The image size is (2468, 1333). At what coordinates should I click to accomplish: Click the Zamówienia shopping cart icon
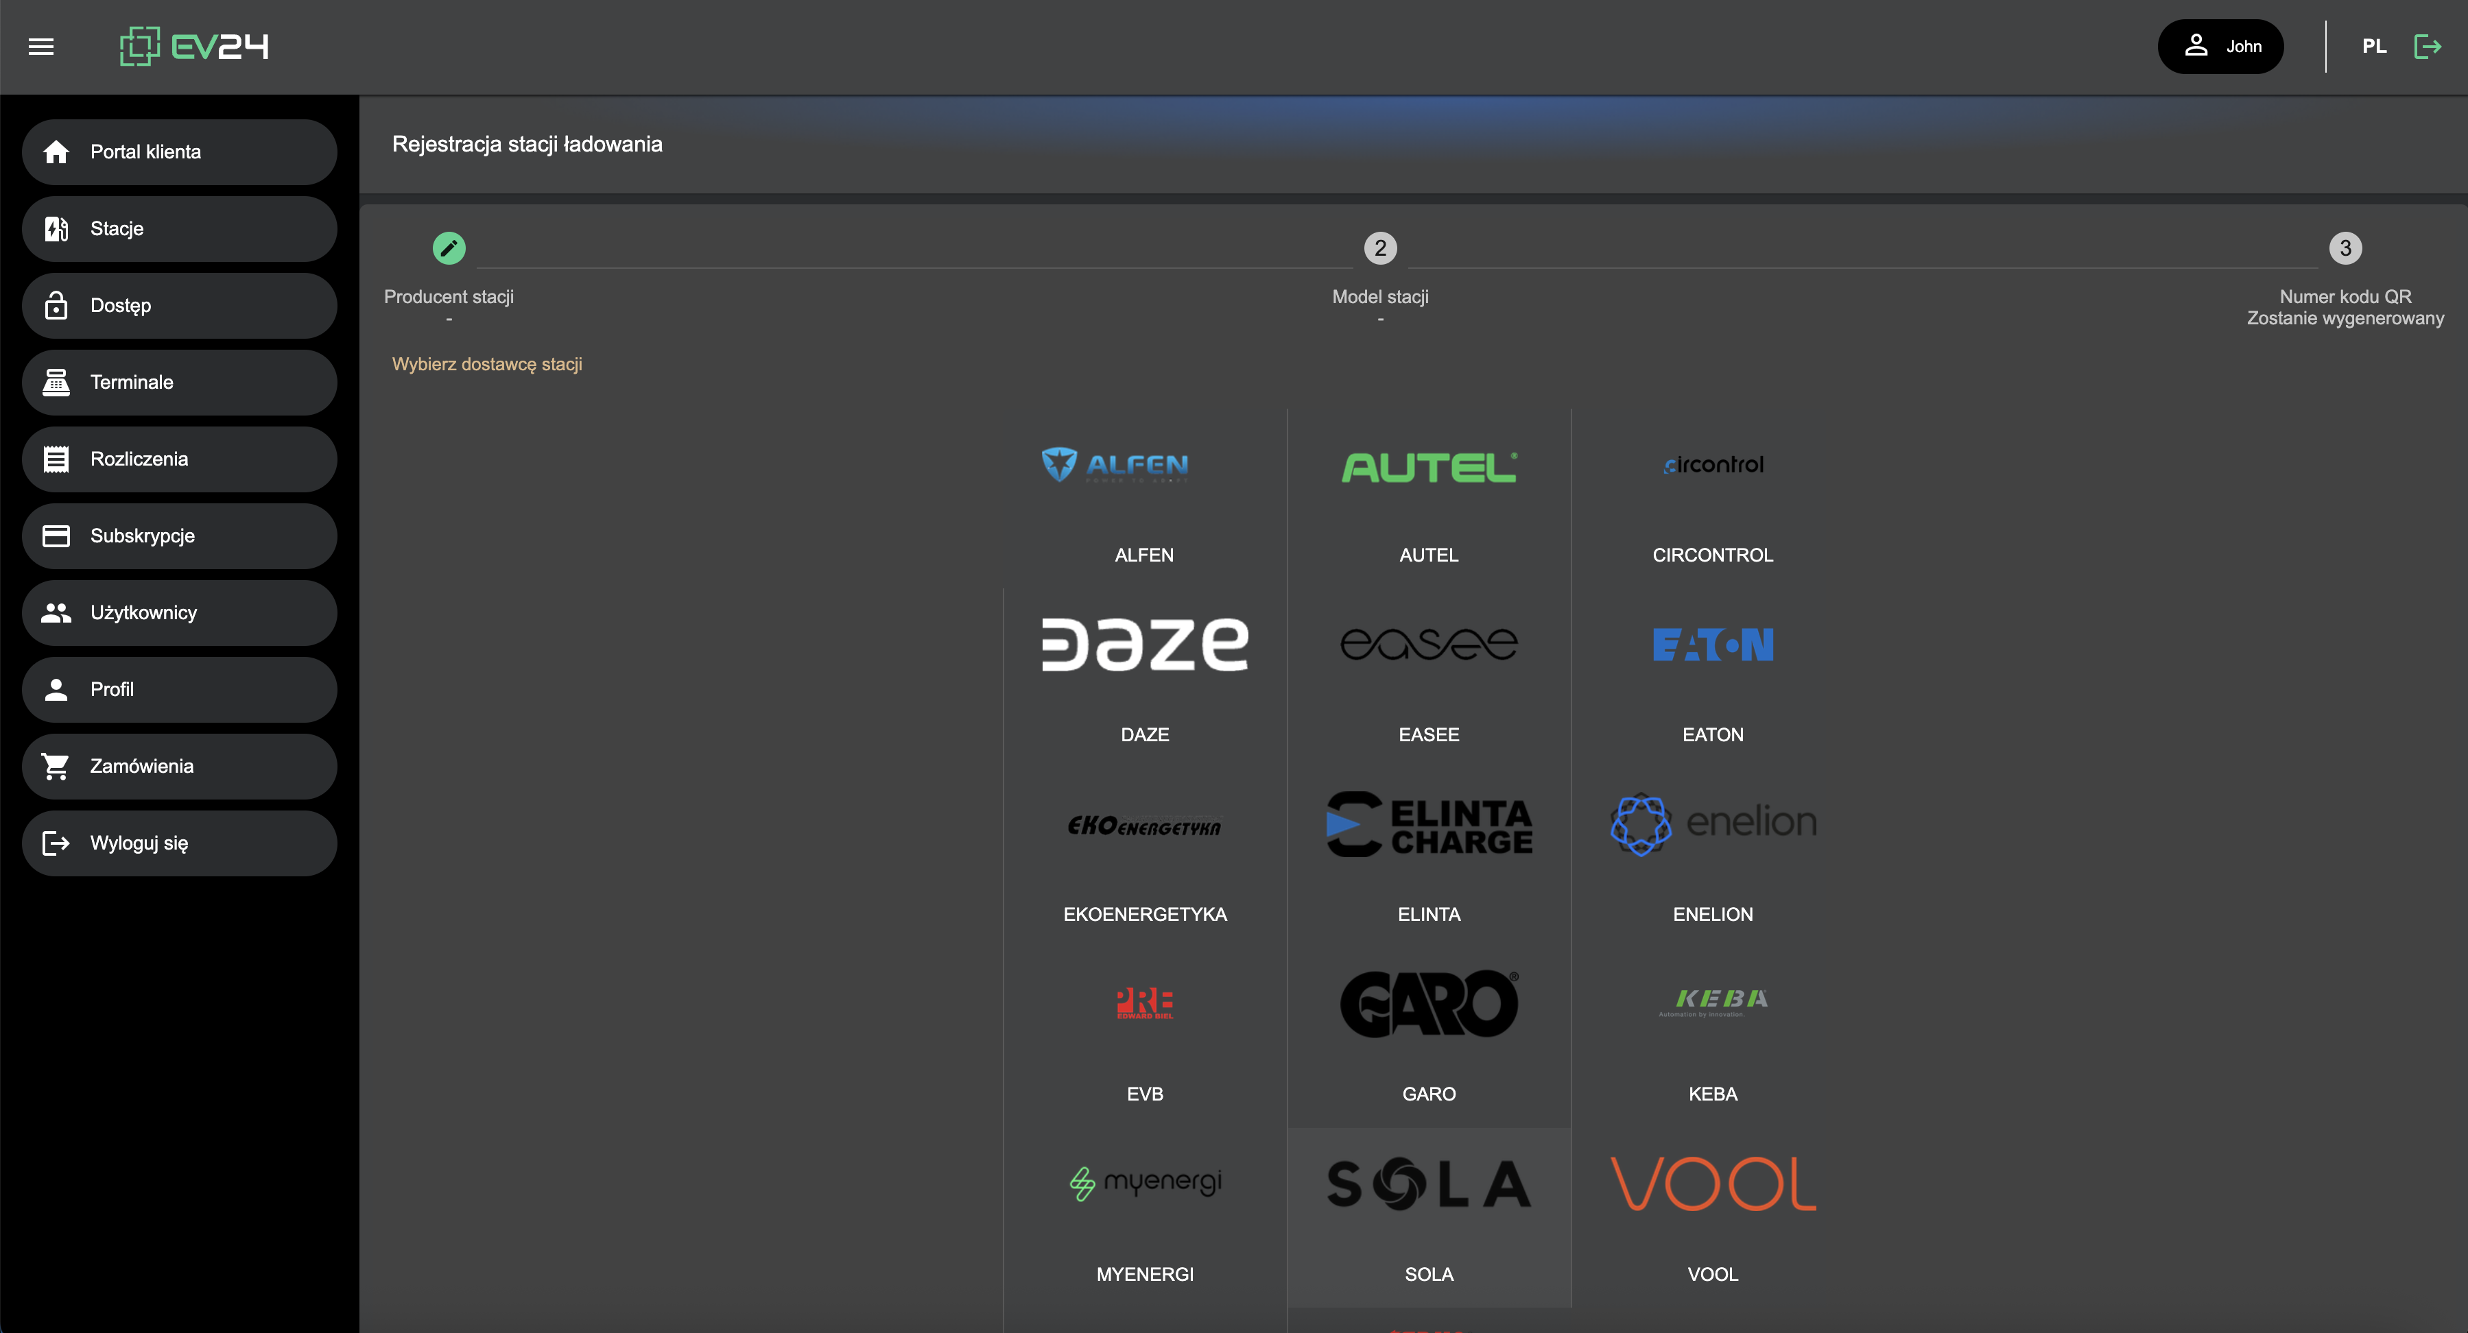[x=56, y=766]
